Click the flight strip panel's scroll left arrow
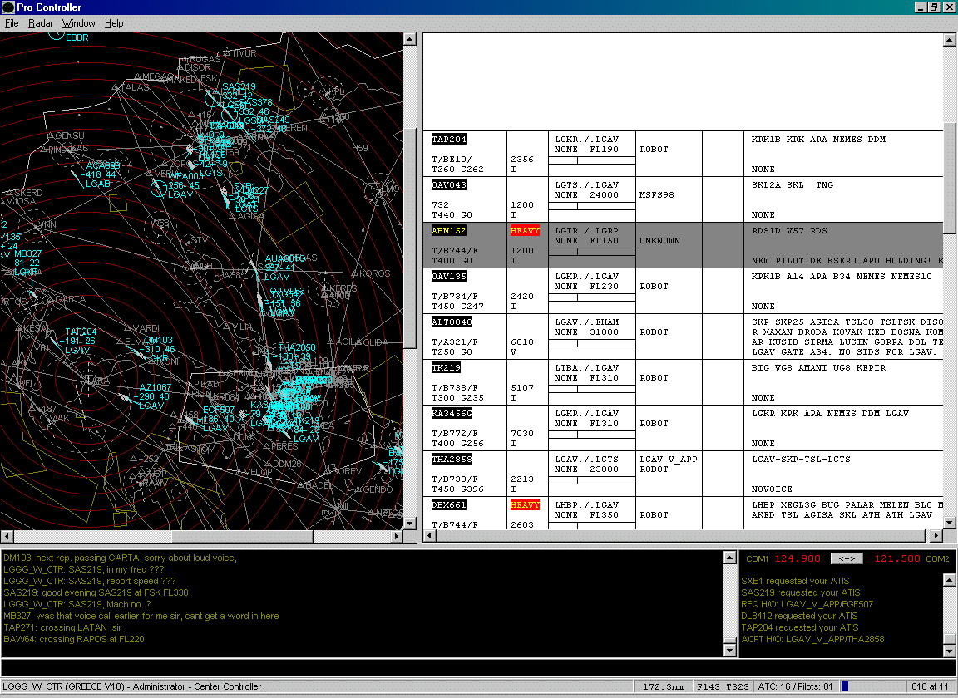Screen dimensions: 958x698 429,536
